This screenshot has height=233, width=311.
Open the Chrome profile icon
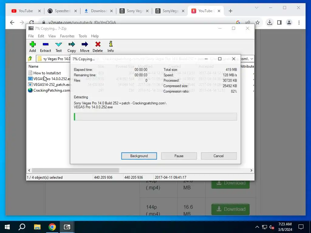click(289, 22)
